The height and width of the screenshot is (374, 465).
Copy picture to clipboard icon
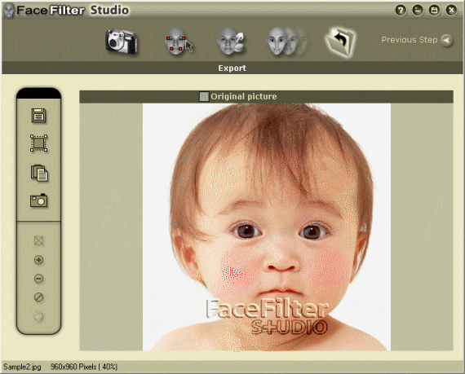coord(39,173)
